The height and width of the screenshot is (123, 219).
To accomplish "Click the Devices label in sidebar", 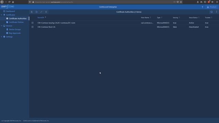I will pos(9,26).
